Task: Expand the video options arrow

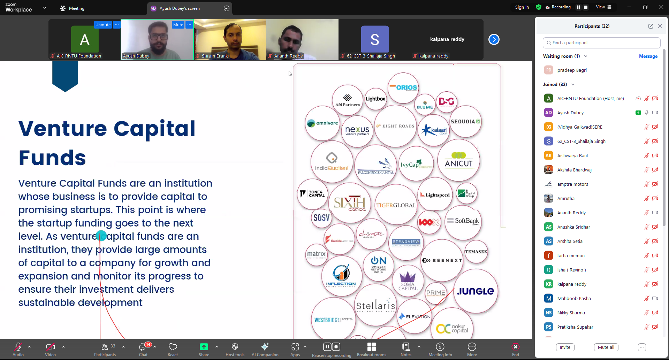Action: click(x=63, y=347)
